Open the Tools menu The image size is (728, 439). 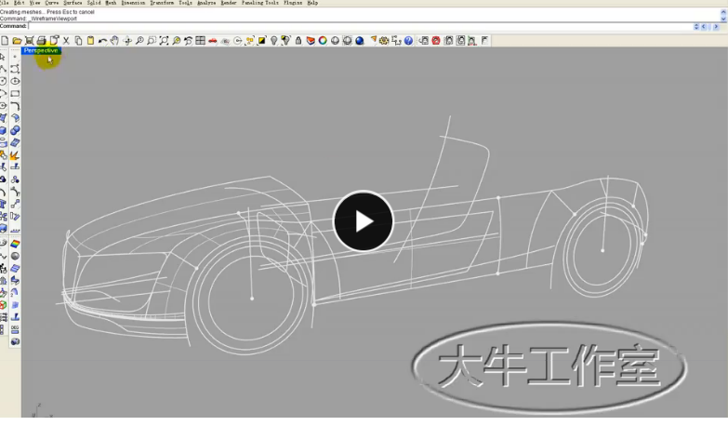186,3
